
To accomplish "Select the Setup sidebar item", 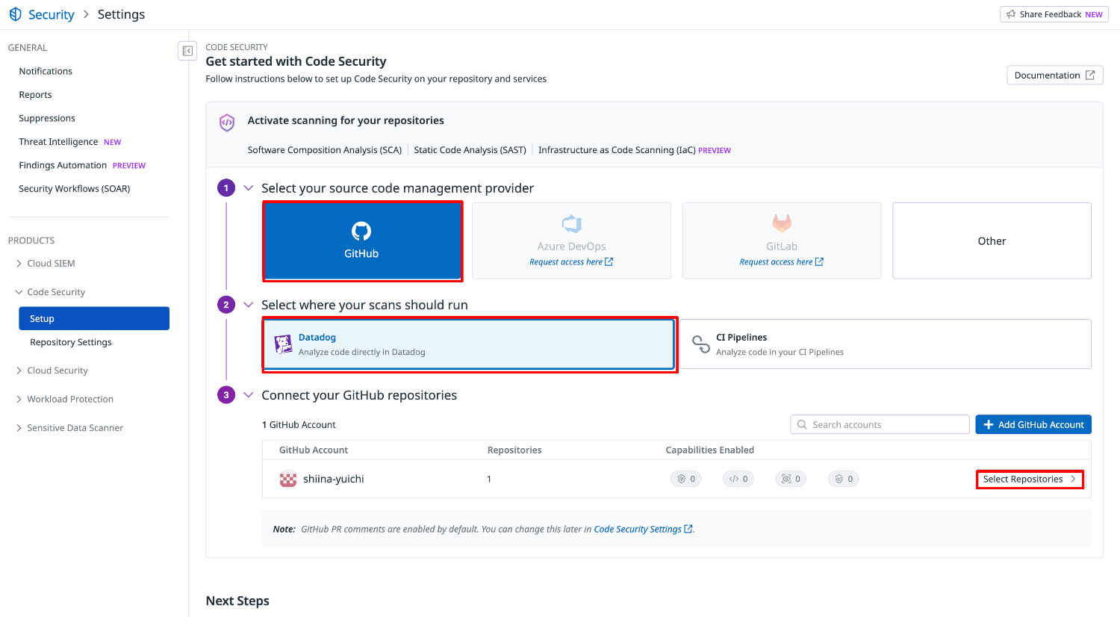I will coord(94,318).
